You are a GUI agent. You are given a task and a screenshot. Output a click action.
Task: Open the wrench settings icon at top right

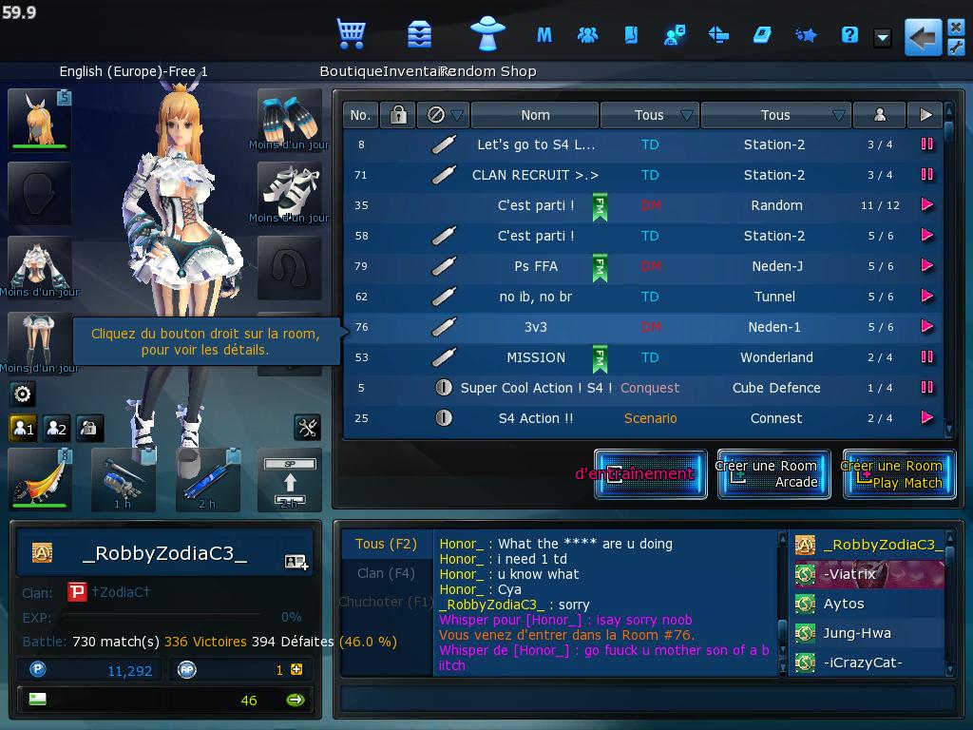click(x=956, y=48)
